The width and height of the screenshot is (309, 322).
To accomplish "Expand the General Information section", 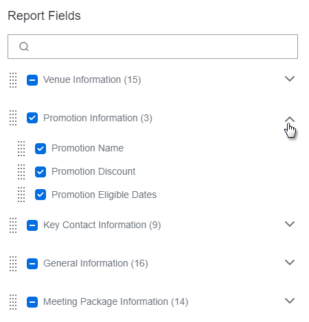I will [290, 262].
